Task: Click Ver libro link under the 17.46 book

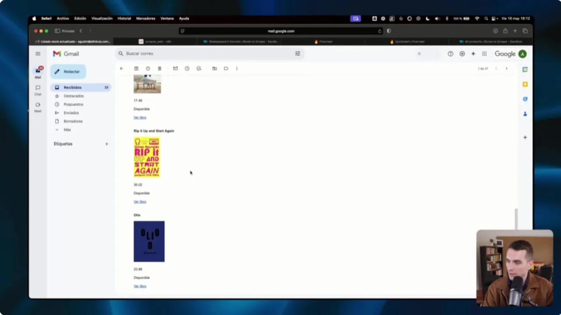Action: click(140, 118)
